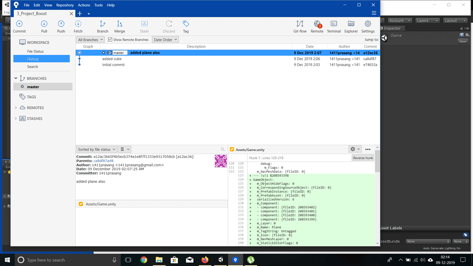Click the Commit toolbar icon

click(19, 26)
